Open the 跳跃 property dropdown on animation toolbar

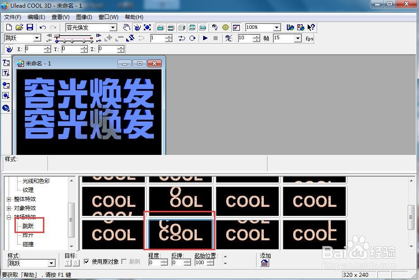click(37, 38)
